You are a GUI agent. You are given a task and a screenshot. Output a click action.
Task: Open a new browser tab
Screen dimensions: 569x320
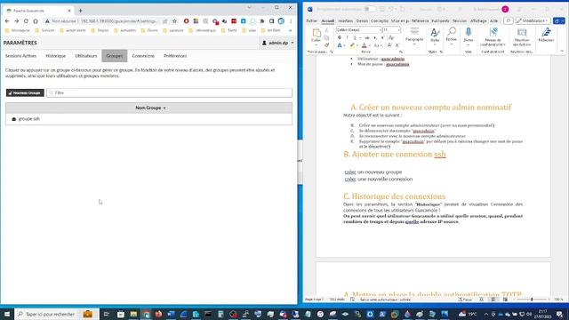click(x=80, y=11)
